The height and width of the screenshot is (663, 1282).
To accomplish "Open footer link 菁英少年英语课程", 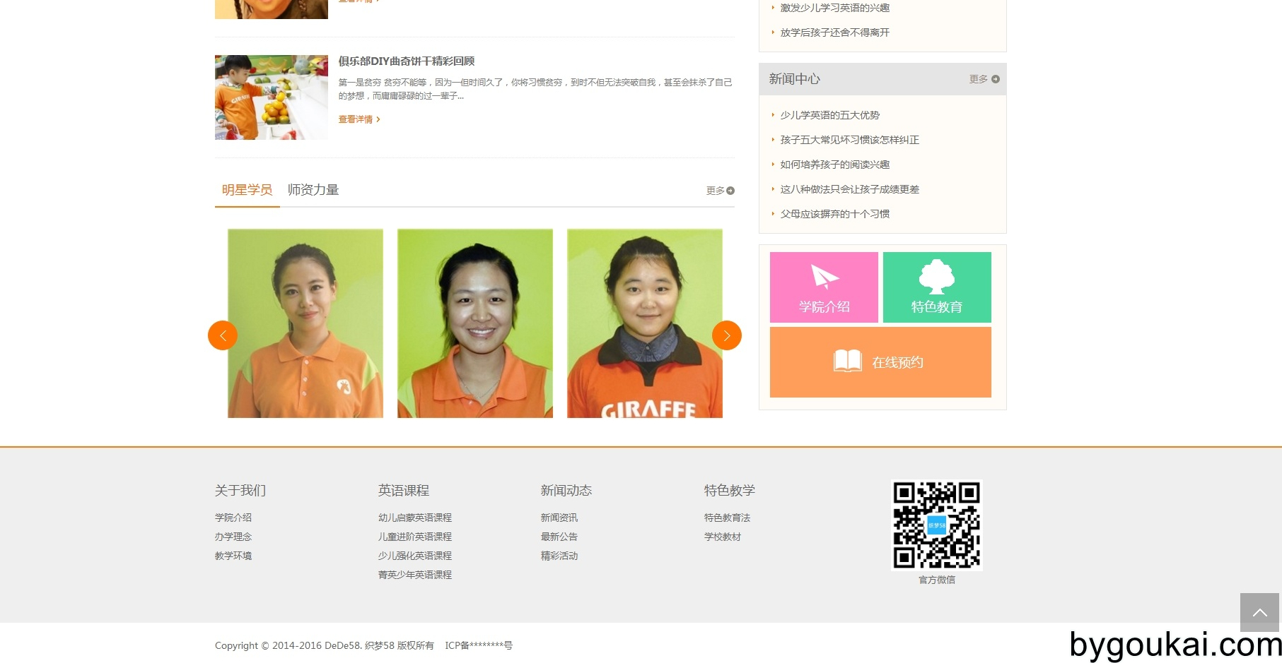I will 415,575.
